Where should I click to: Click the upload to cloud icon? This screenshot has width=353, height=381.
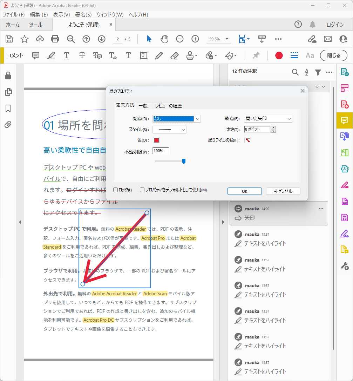(x=40, y=39)
